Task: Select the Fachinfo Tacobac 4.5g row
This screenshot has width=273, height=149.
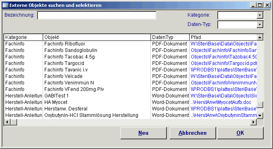Action: [131, 57]
